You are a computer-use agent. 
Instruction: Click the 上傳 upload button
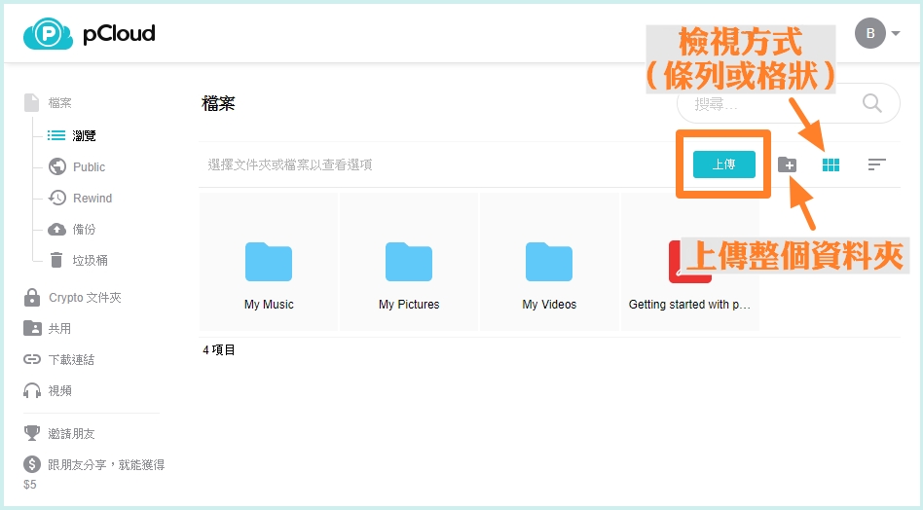pyautogui.click(x=724, y=164)
